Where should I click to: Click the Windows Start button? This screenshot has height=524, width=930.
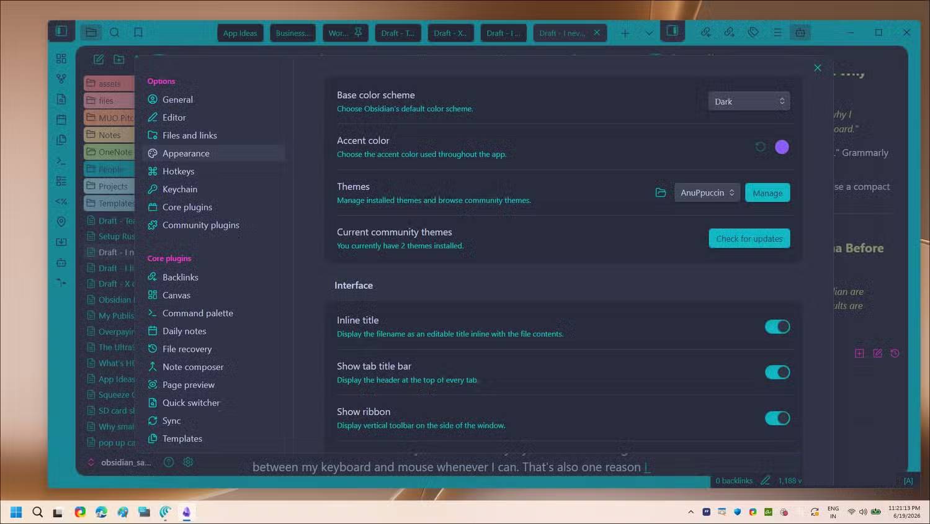(16, 512)
